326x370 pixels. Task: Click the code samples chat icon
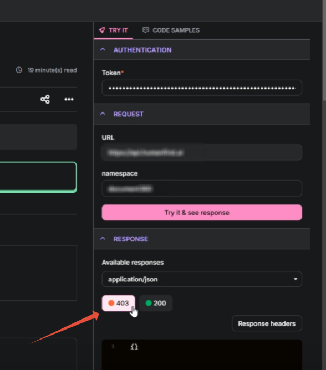pos(146,30)
